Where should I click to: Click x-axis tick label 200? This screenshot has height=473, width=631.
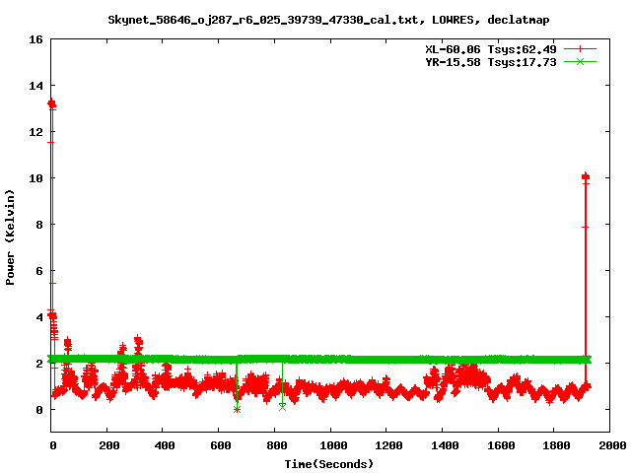(109, 445)
